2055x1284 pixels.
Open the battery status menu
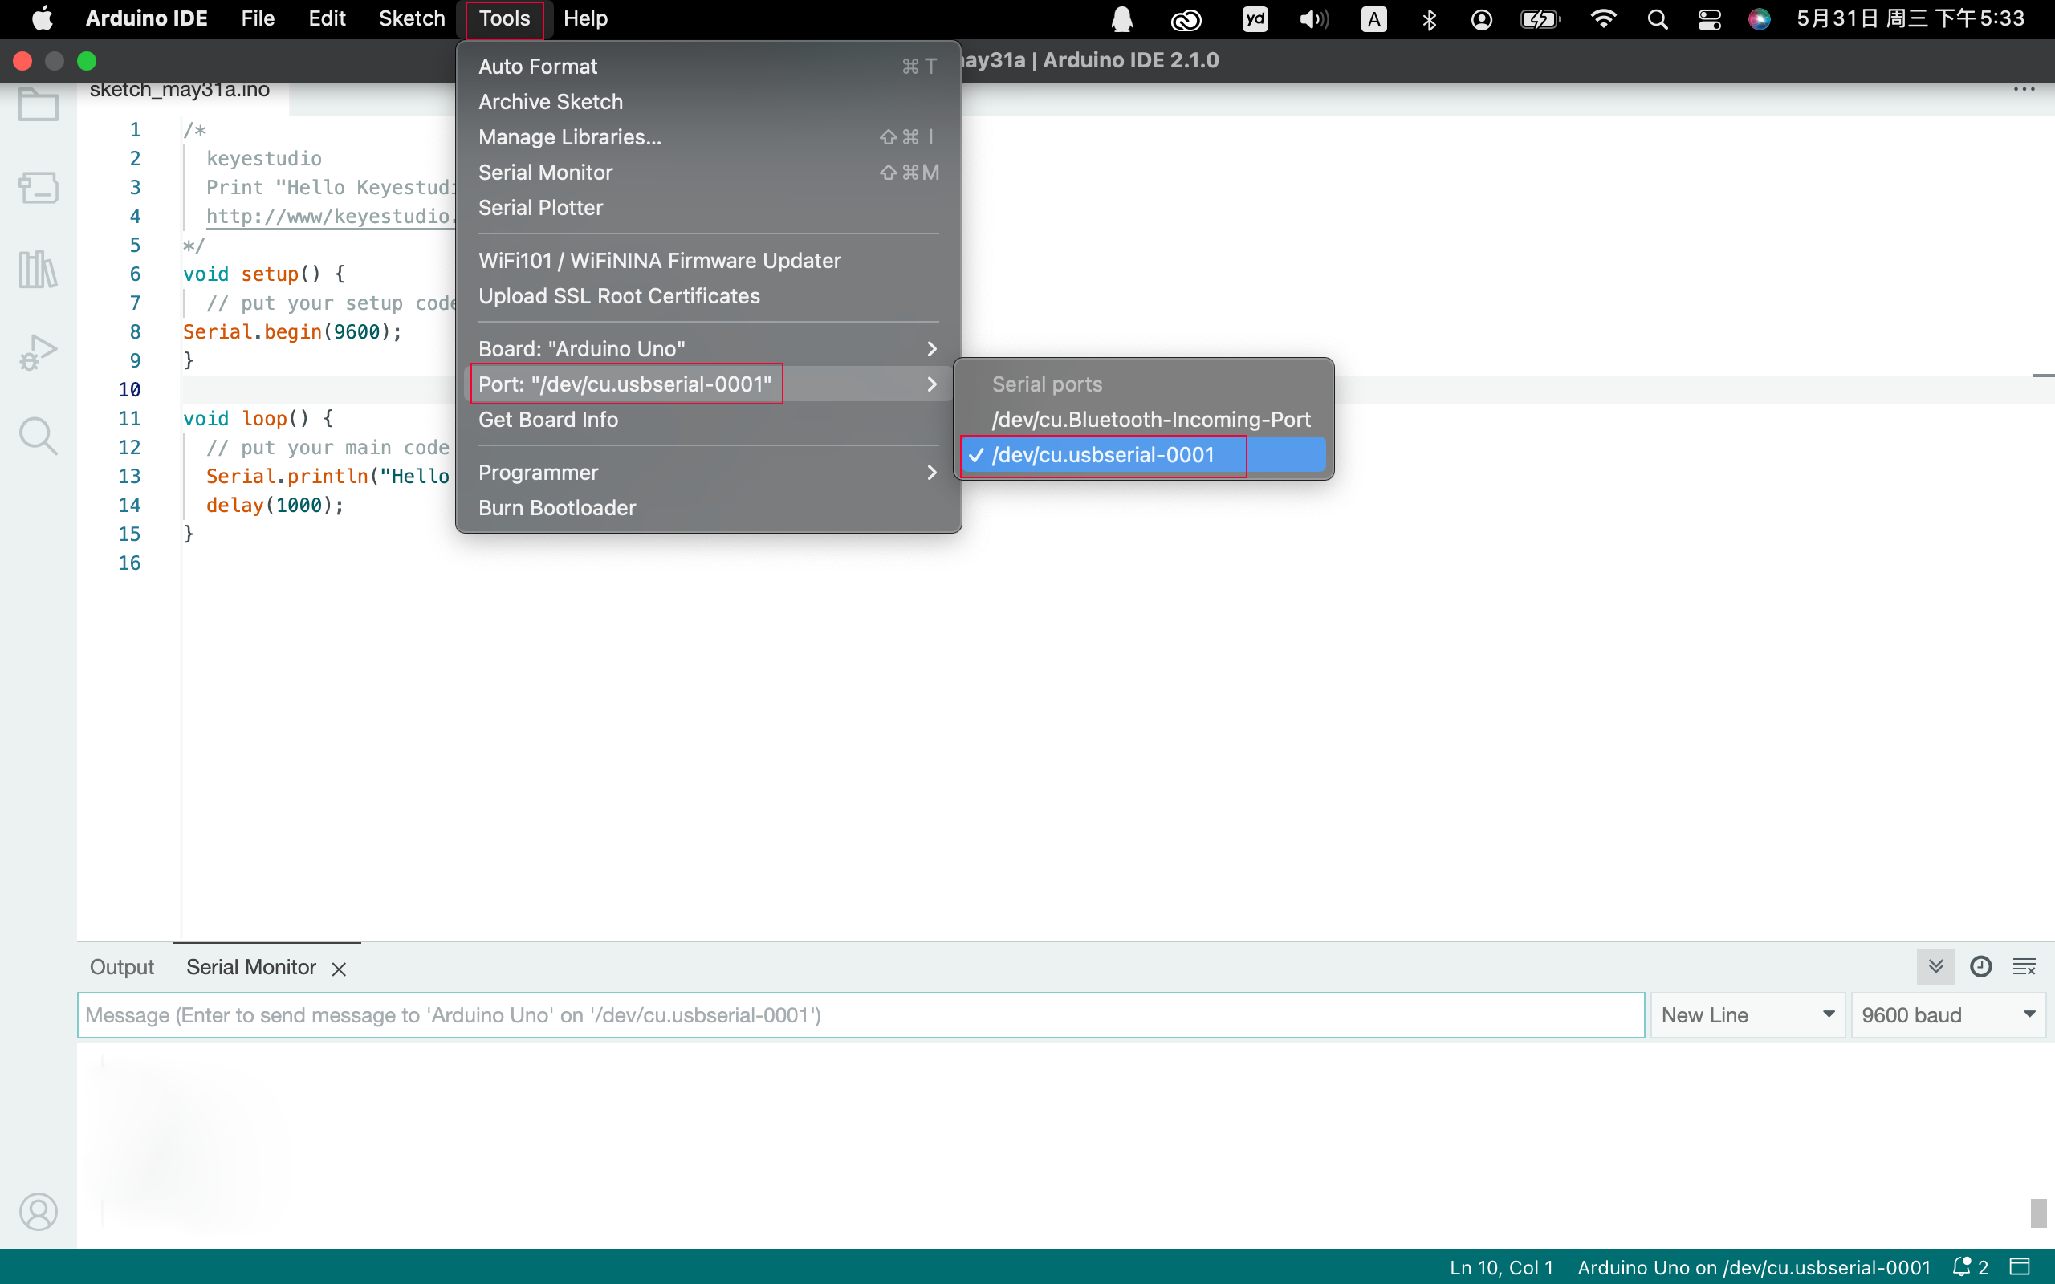pos(1540,18)
